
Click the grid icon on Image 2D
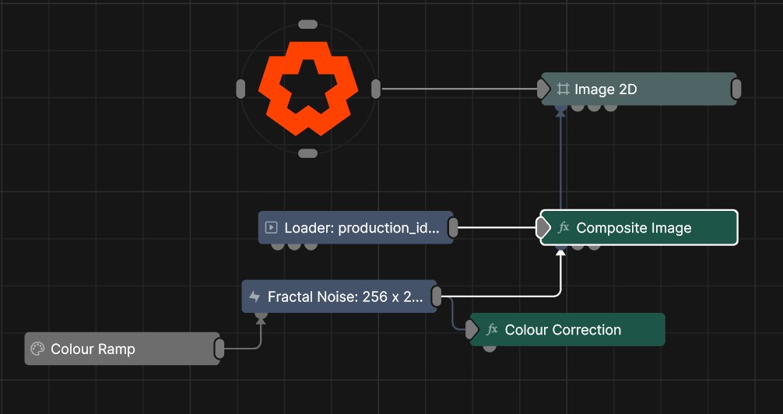[x=564, y=89]
